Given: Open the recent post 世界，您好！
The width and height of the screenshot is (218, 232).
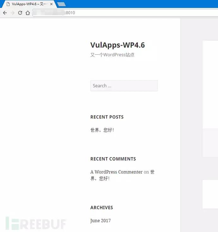Looking at the screenshot, I should point(102,130).
